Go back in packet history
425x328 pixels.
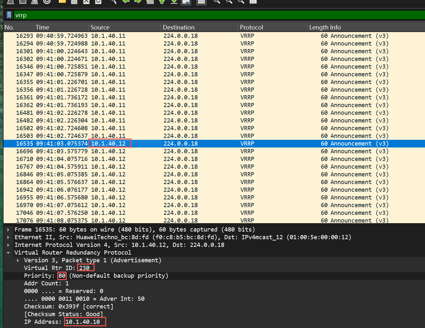tap(126, 2)
